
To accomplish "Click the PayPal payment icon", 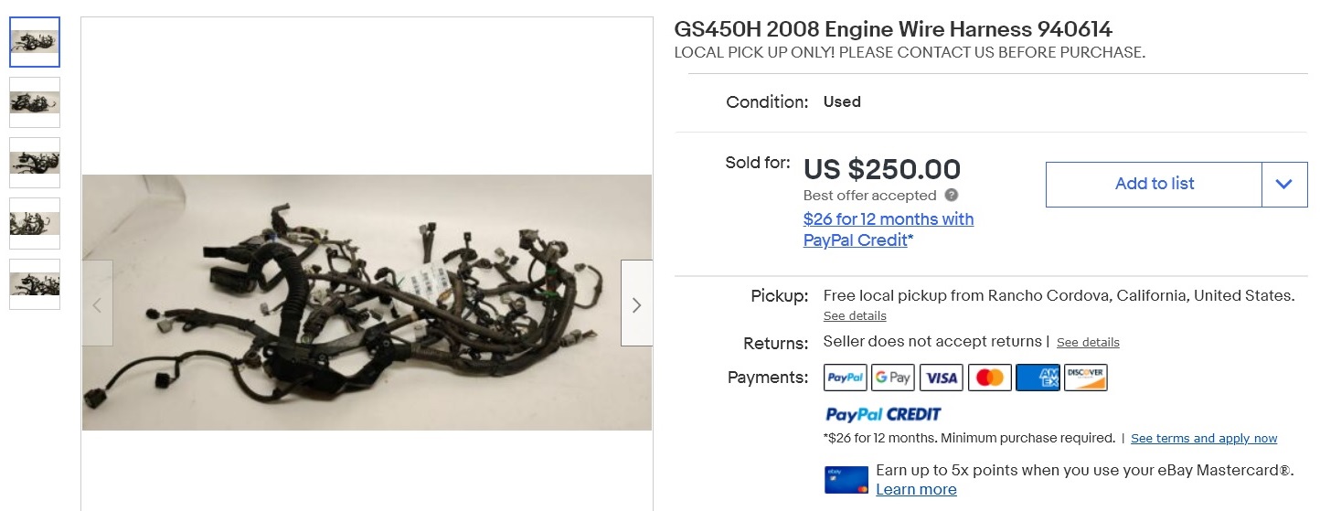I will click(846, 378).
